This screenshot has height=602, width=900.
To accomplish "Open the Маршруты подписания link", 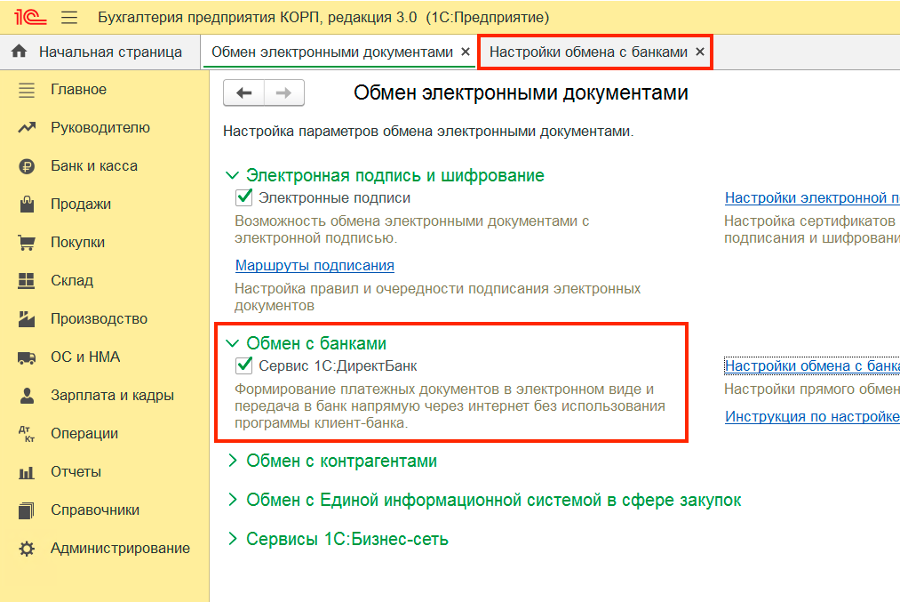I will click(x=315, y=265).
